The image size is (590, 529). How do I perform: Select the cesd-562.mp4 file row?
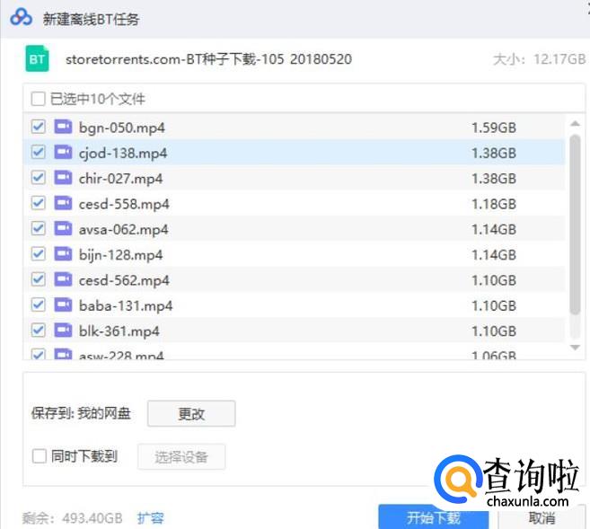coord(296,280)
